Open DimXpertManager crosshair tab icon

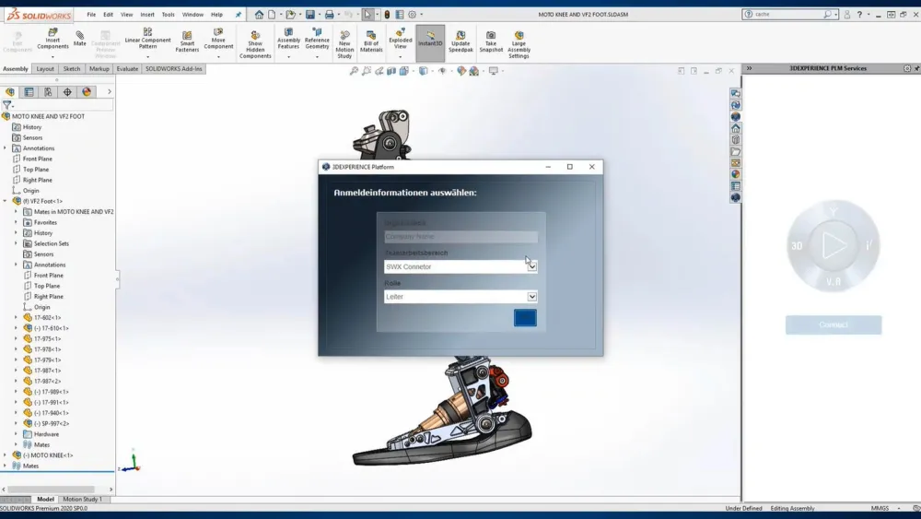pos(67,91)
